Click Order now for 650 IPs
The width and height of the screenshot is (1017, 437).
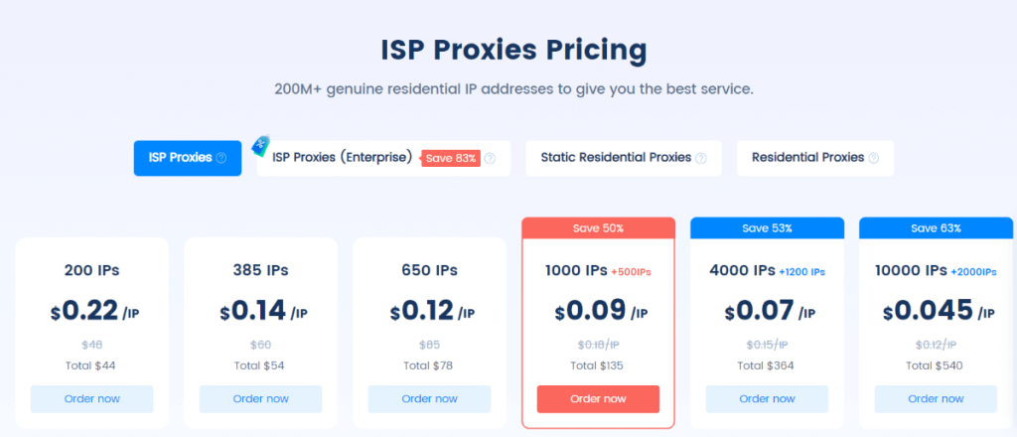click(430, 398)
